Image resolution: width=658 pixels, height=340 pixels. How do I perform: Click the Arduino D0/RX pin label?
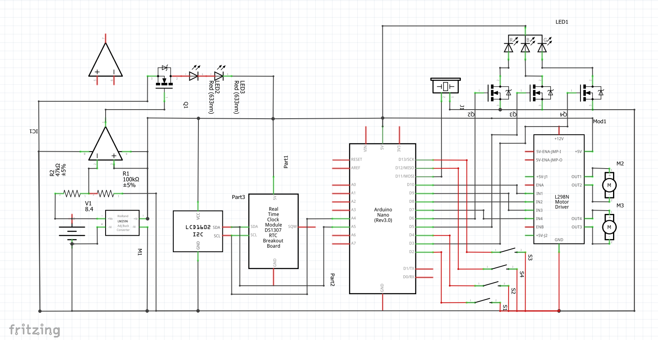[409, 277]
